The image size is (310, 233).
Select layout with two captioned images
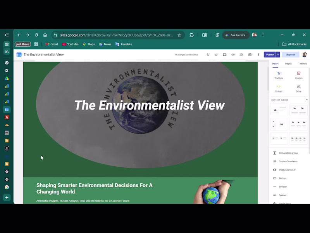pyautogui.click(x=298, y=110)
